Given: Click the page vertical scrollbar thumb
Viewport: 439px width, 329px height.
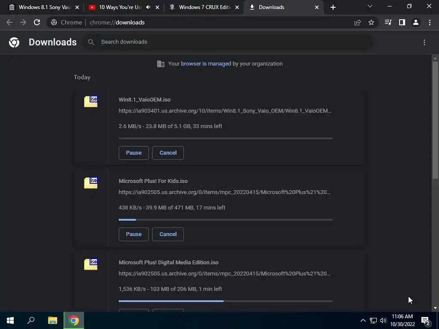Looking at the screenshot, I should 435,120.
